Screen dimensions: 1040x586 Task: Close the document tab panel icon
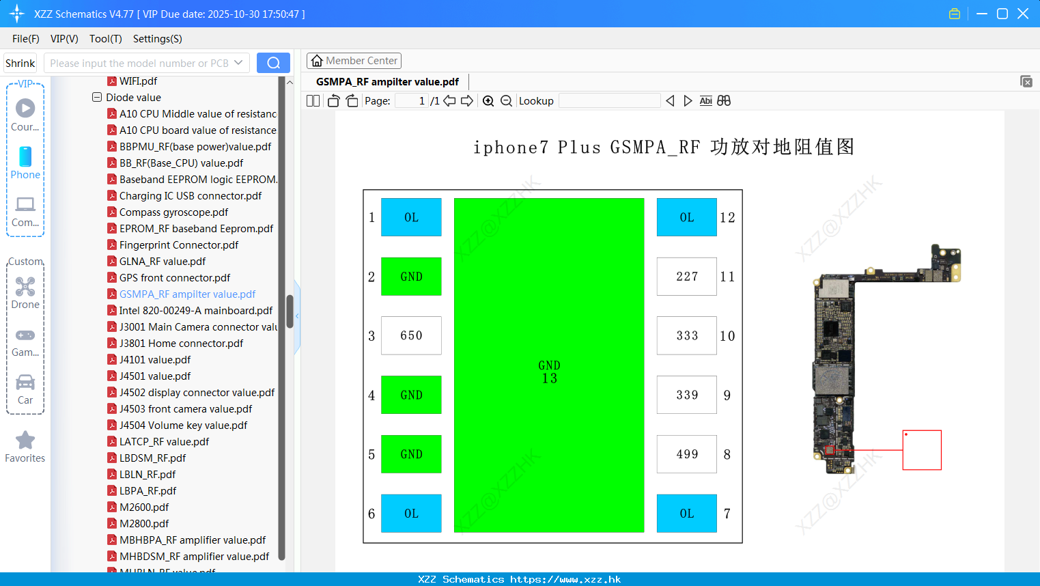click(1026, 81)
